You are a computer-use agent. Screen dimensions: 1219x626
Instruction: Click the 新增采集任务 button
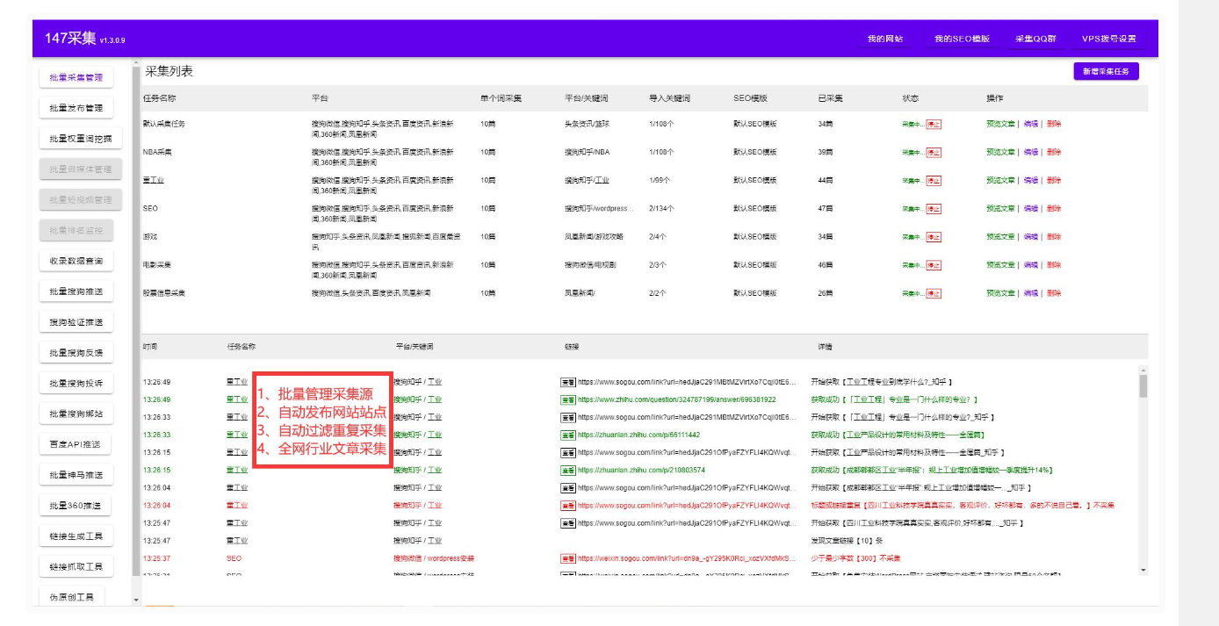click(x=1106, y=71)
